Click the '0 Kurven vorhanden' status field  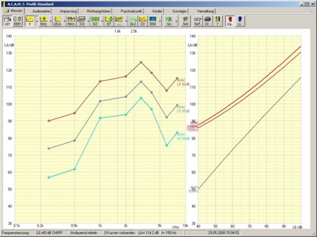tap(120, 232)
